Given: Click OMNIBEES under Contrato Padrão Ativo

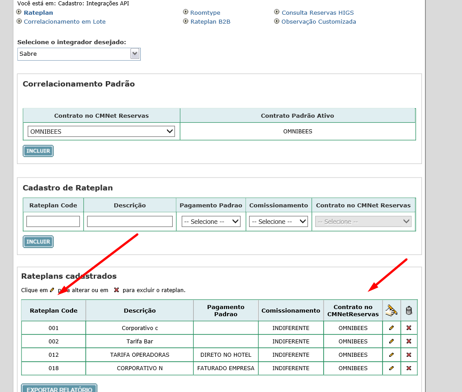Looking at the screenshot, I should (298, 132).
